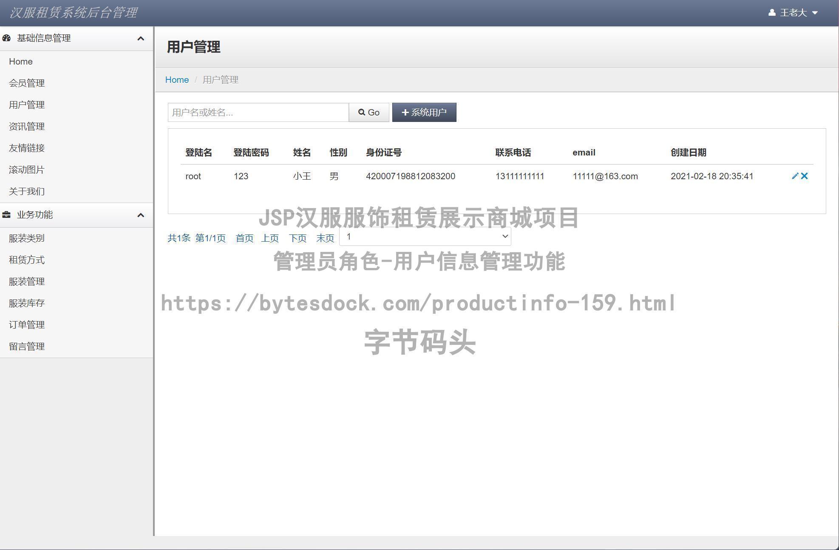
Task: Open 滚动图片 menu item
Action: [x=27, y=170]
